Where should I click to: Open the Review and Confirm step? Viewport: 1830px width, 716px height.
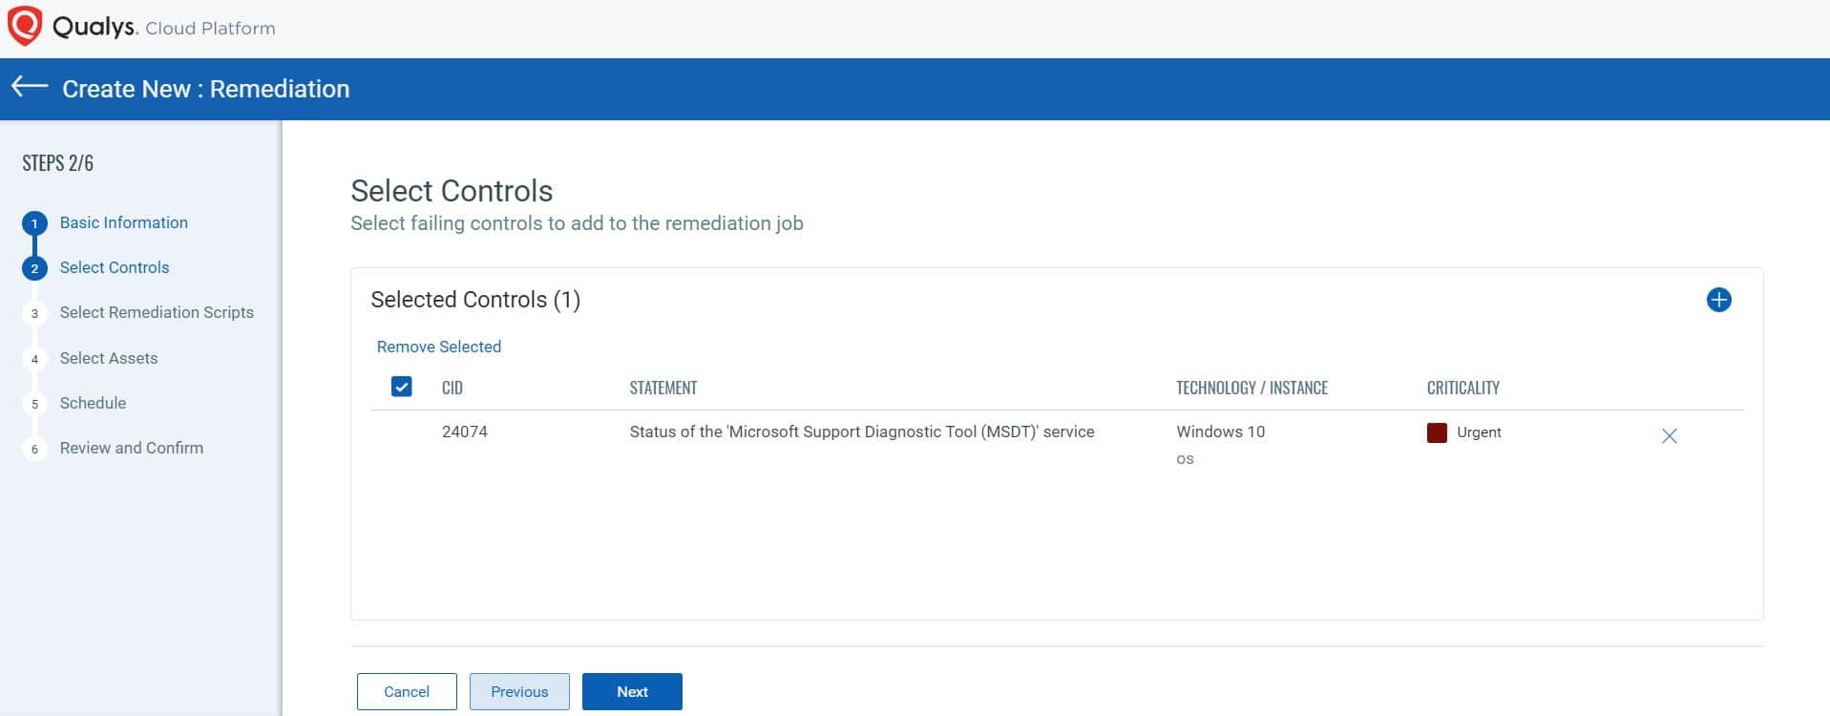(x=132, y=448)
